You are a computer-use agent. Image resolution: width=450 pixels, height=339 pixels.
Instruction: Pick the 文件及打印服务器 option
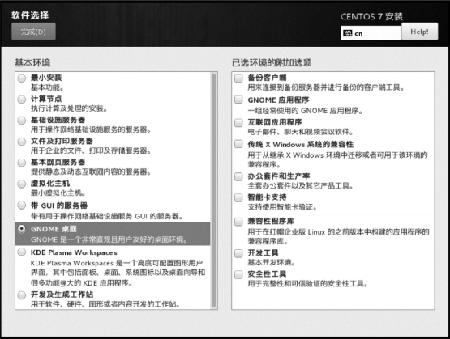22,142
